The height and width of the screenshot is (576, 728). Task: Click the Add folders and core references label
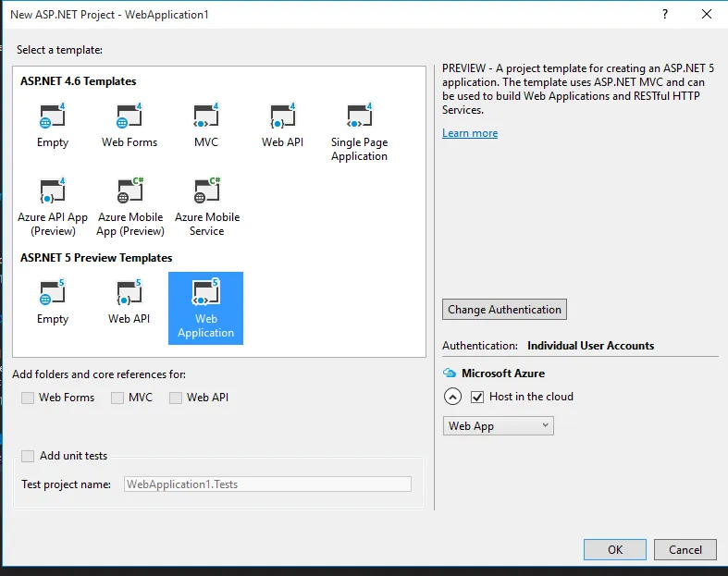pyautogui.click(x=99, y=374)
